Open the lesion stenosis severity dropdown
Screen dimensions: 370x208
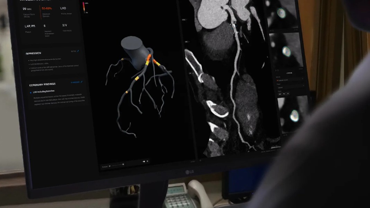click(x=290, y=80)
